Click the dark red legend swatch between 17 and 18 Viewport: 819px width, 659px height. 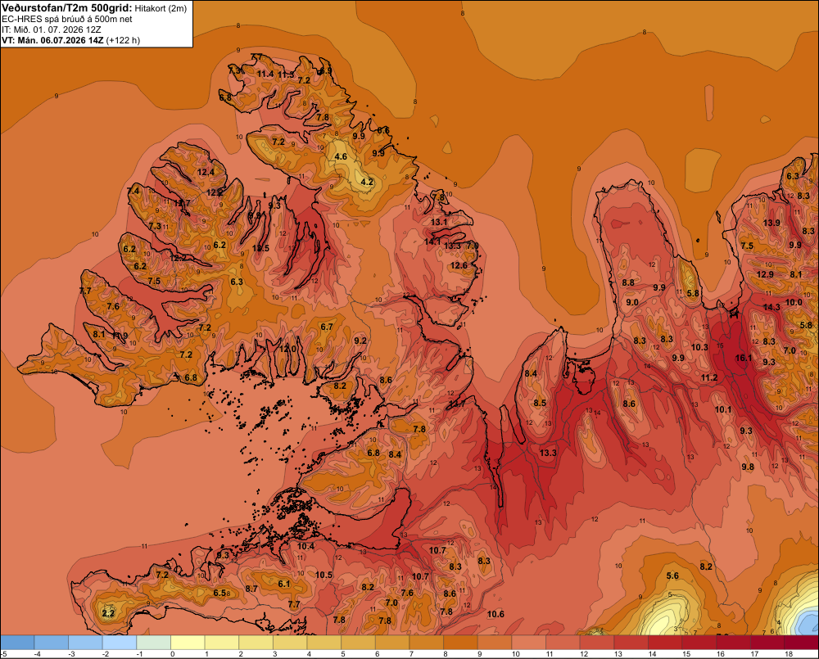click(767, 643)
